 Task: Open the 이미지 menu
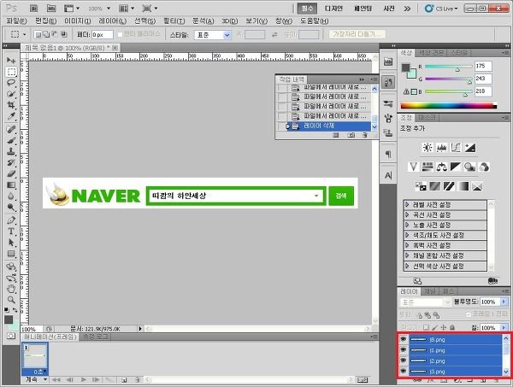(x=78, y=21)
